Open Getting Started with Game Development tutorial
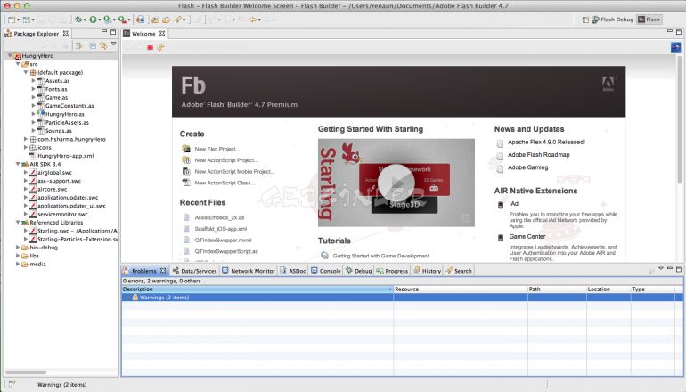 (381, 256)
